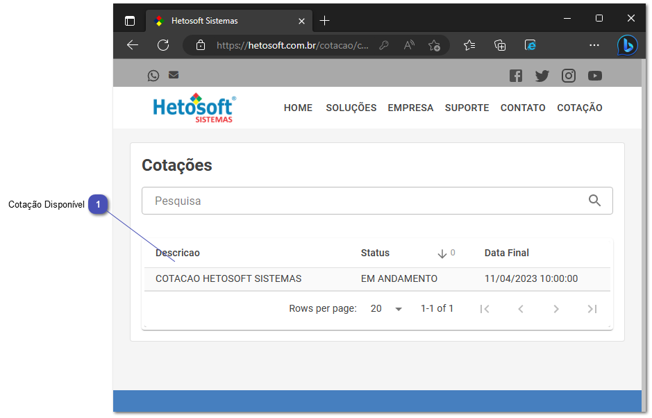
Task: Switch to the CONTATO menu item
Action: click(x=522, y=108)
